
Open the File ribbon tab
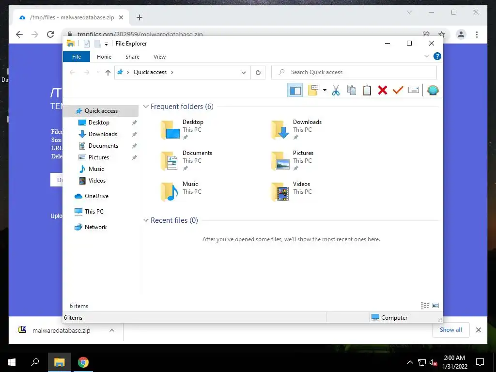(77, 57)
